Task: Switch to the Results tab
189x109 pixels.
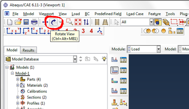Action: pyautogui.click(x=28, y=50)
